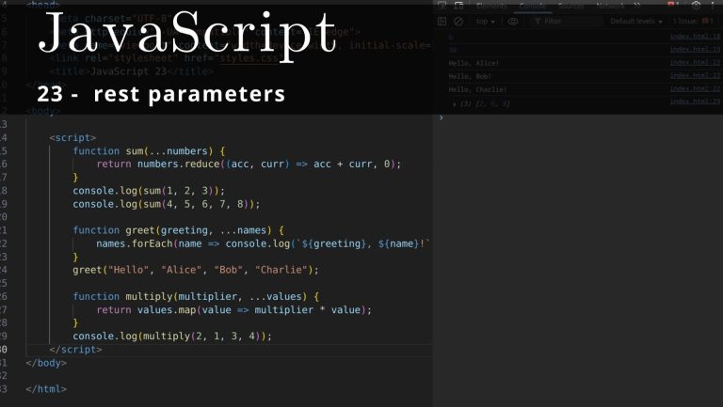Click the Hello, Bob! console message
The height and width of the screenshot is (407, 723).
click(470, 76)
